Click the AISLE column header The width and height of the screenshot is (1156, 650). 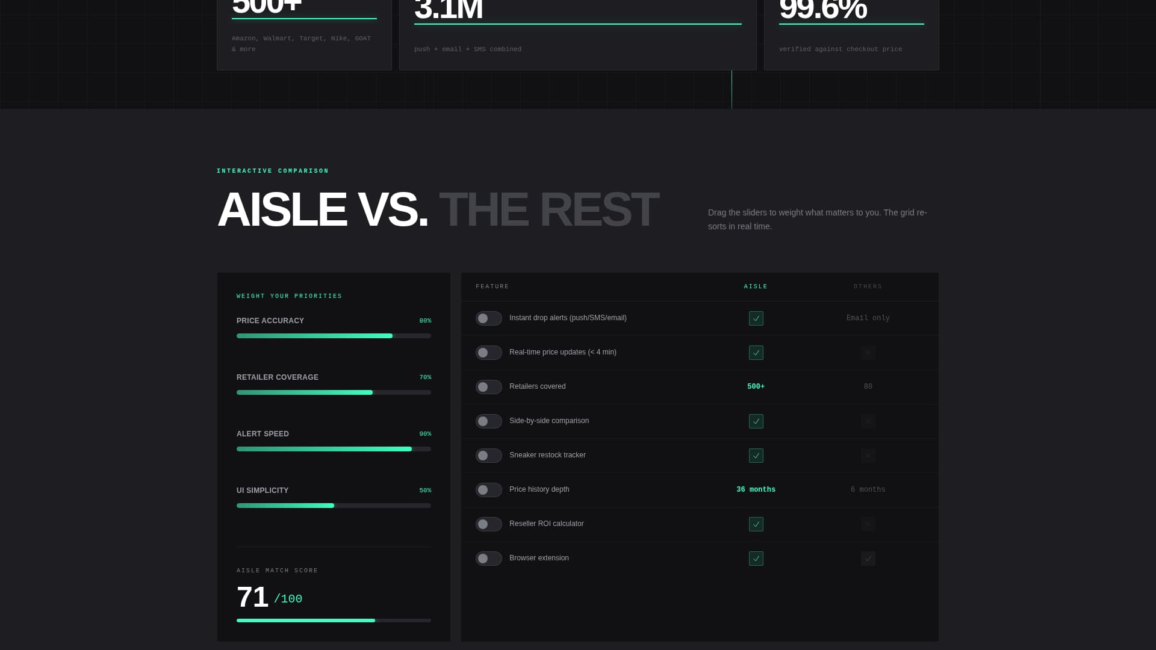tap(756, 286)
